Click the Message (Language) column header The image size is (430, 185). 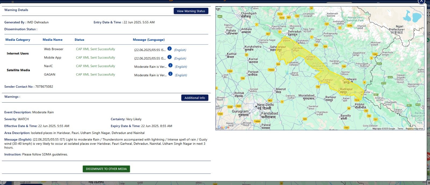(149, 40)
